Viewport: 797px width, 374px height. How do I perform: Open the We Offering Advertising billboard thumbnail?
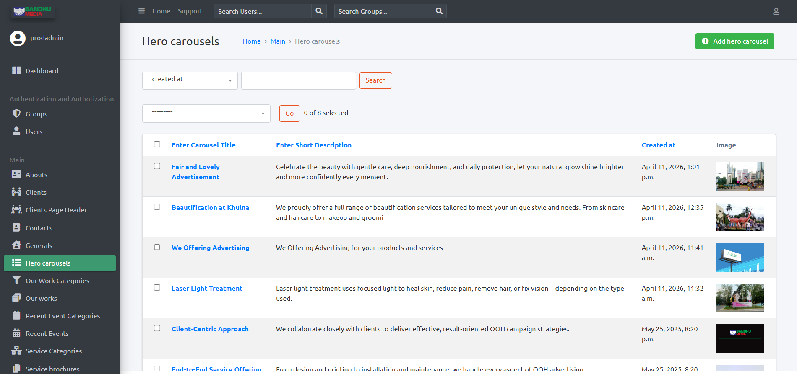pos(740,258)
